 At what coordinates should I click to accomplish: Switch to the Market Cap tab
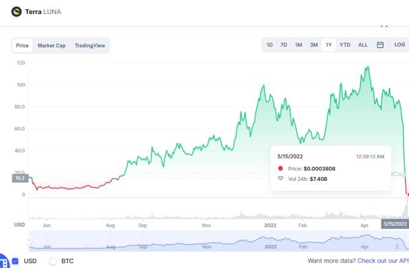point(51,46)
